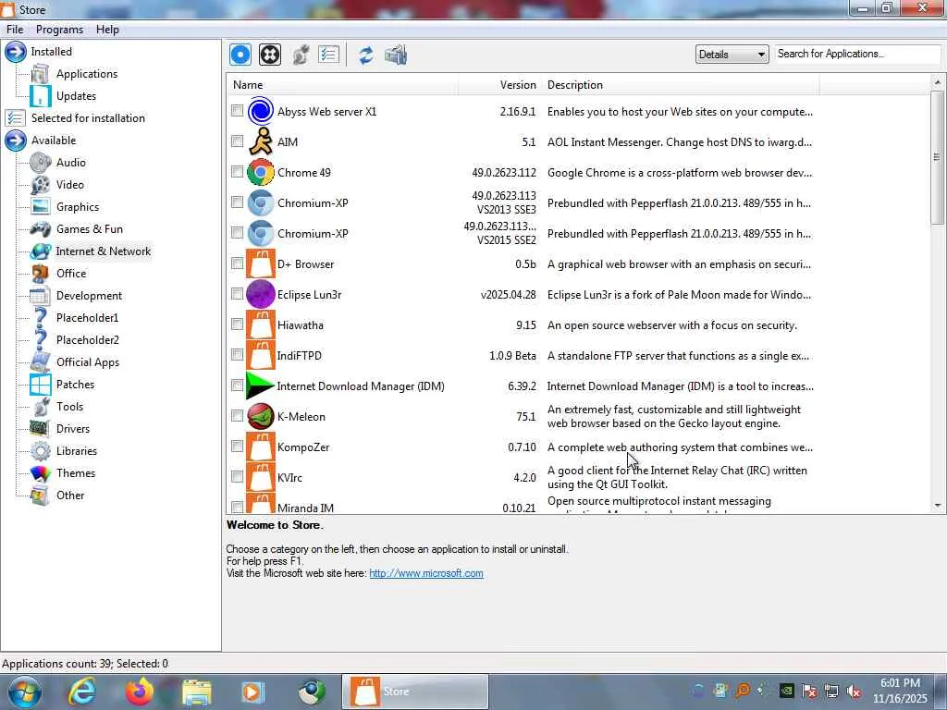Check the Hiawatha checkbox
The height and width of the screenshot is (710, 947).
point(238,324)
